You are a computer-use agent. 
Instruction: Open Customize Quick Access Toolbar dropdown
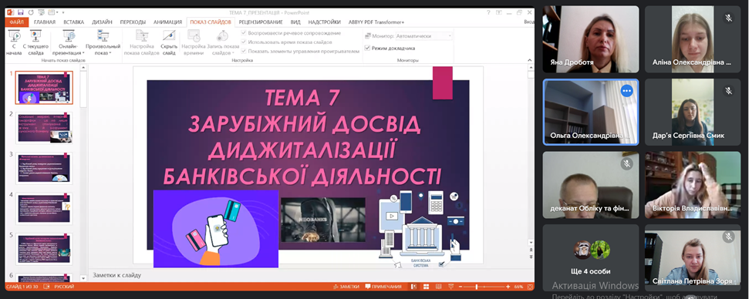63,12
